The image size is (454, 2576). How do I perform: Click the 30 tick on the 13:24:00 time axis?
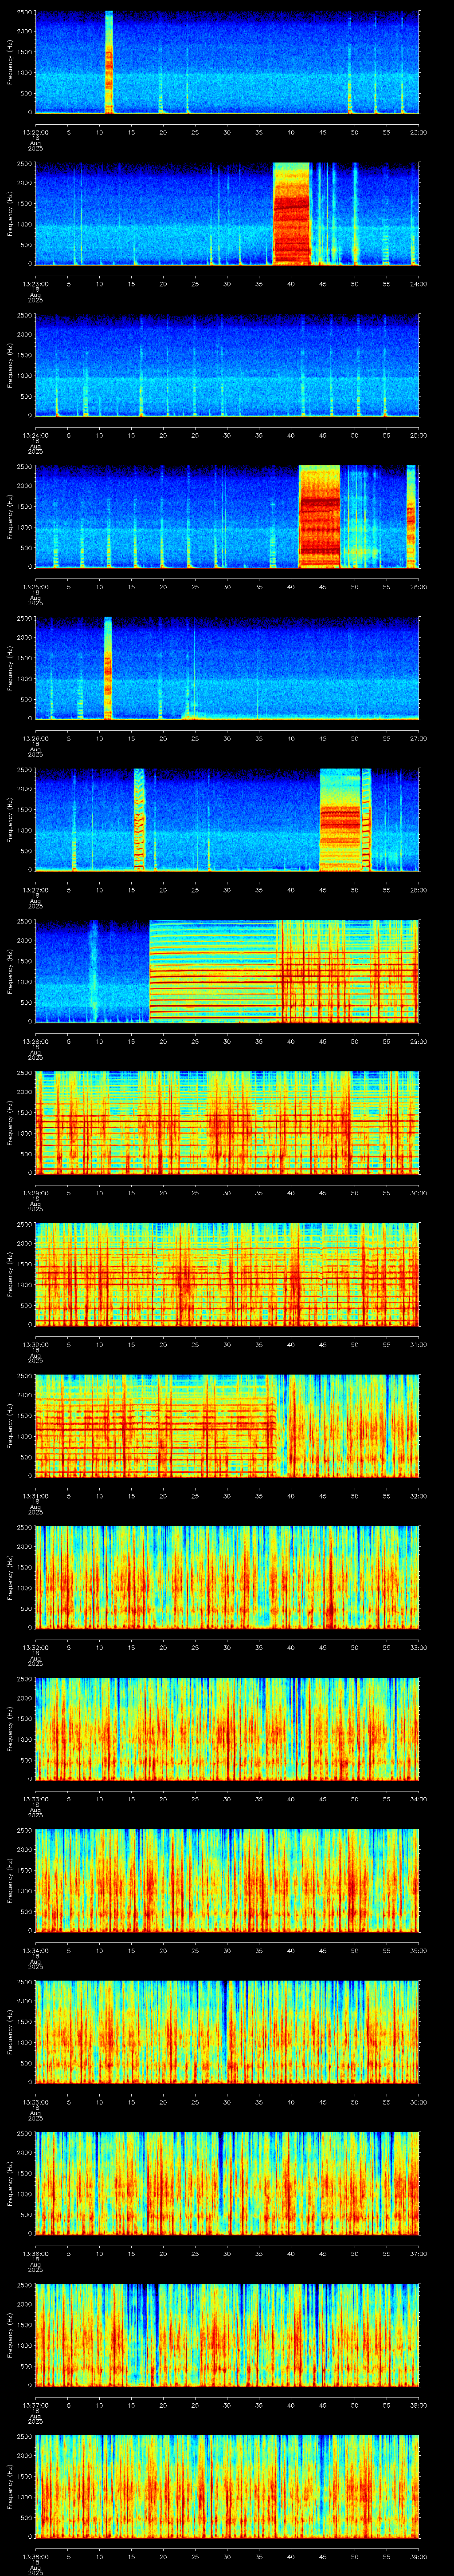tap(227, 435)
